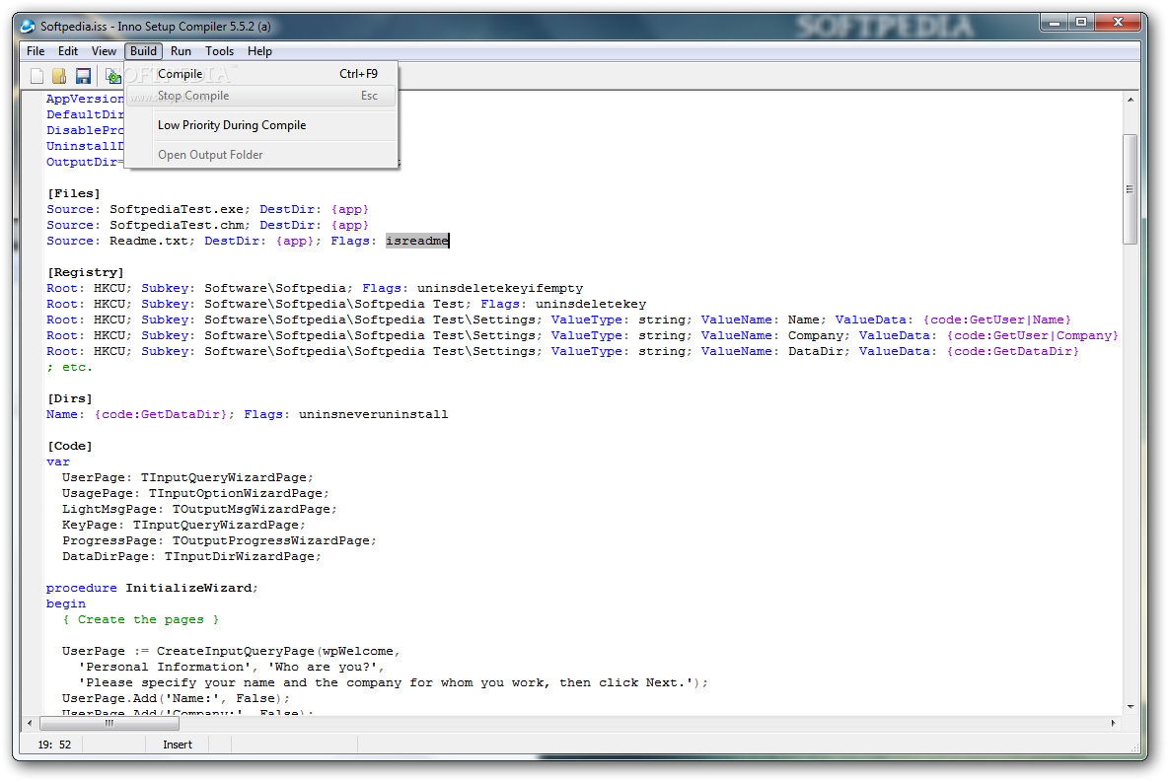Click 'KeyPage: TInputQueryWizardPage;' declaration
This screenshot has width=1168, height=781.
click(184, 525)
